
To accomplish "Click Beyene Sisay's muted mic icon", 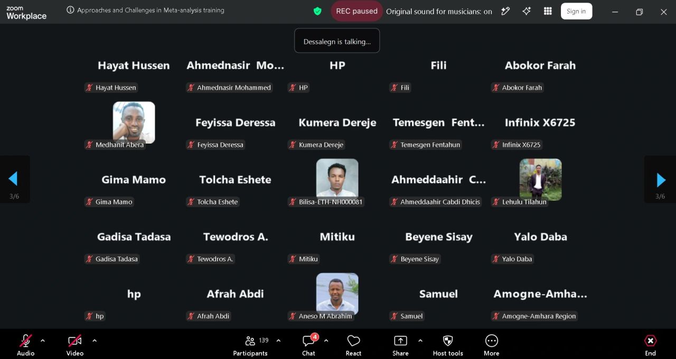I will point(395,259).
